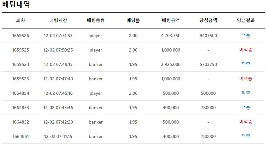The image size is (266, 146).
Task: Click the 회차 column header
Action: (21, 21)
